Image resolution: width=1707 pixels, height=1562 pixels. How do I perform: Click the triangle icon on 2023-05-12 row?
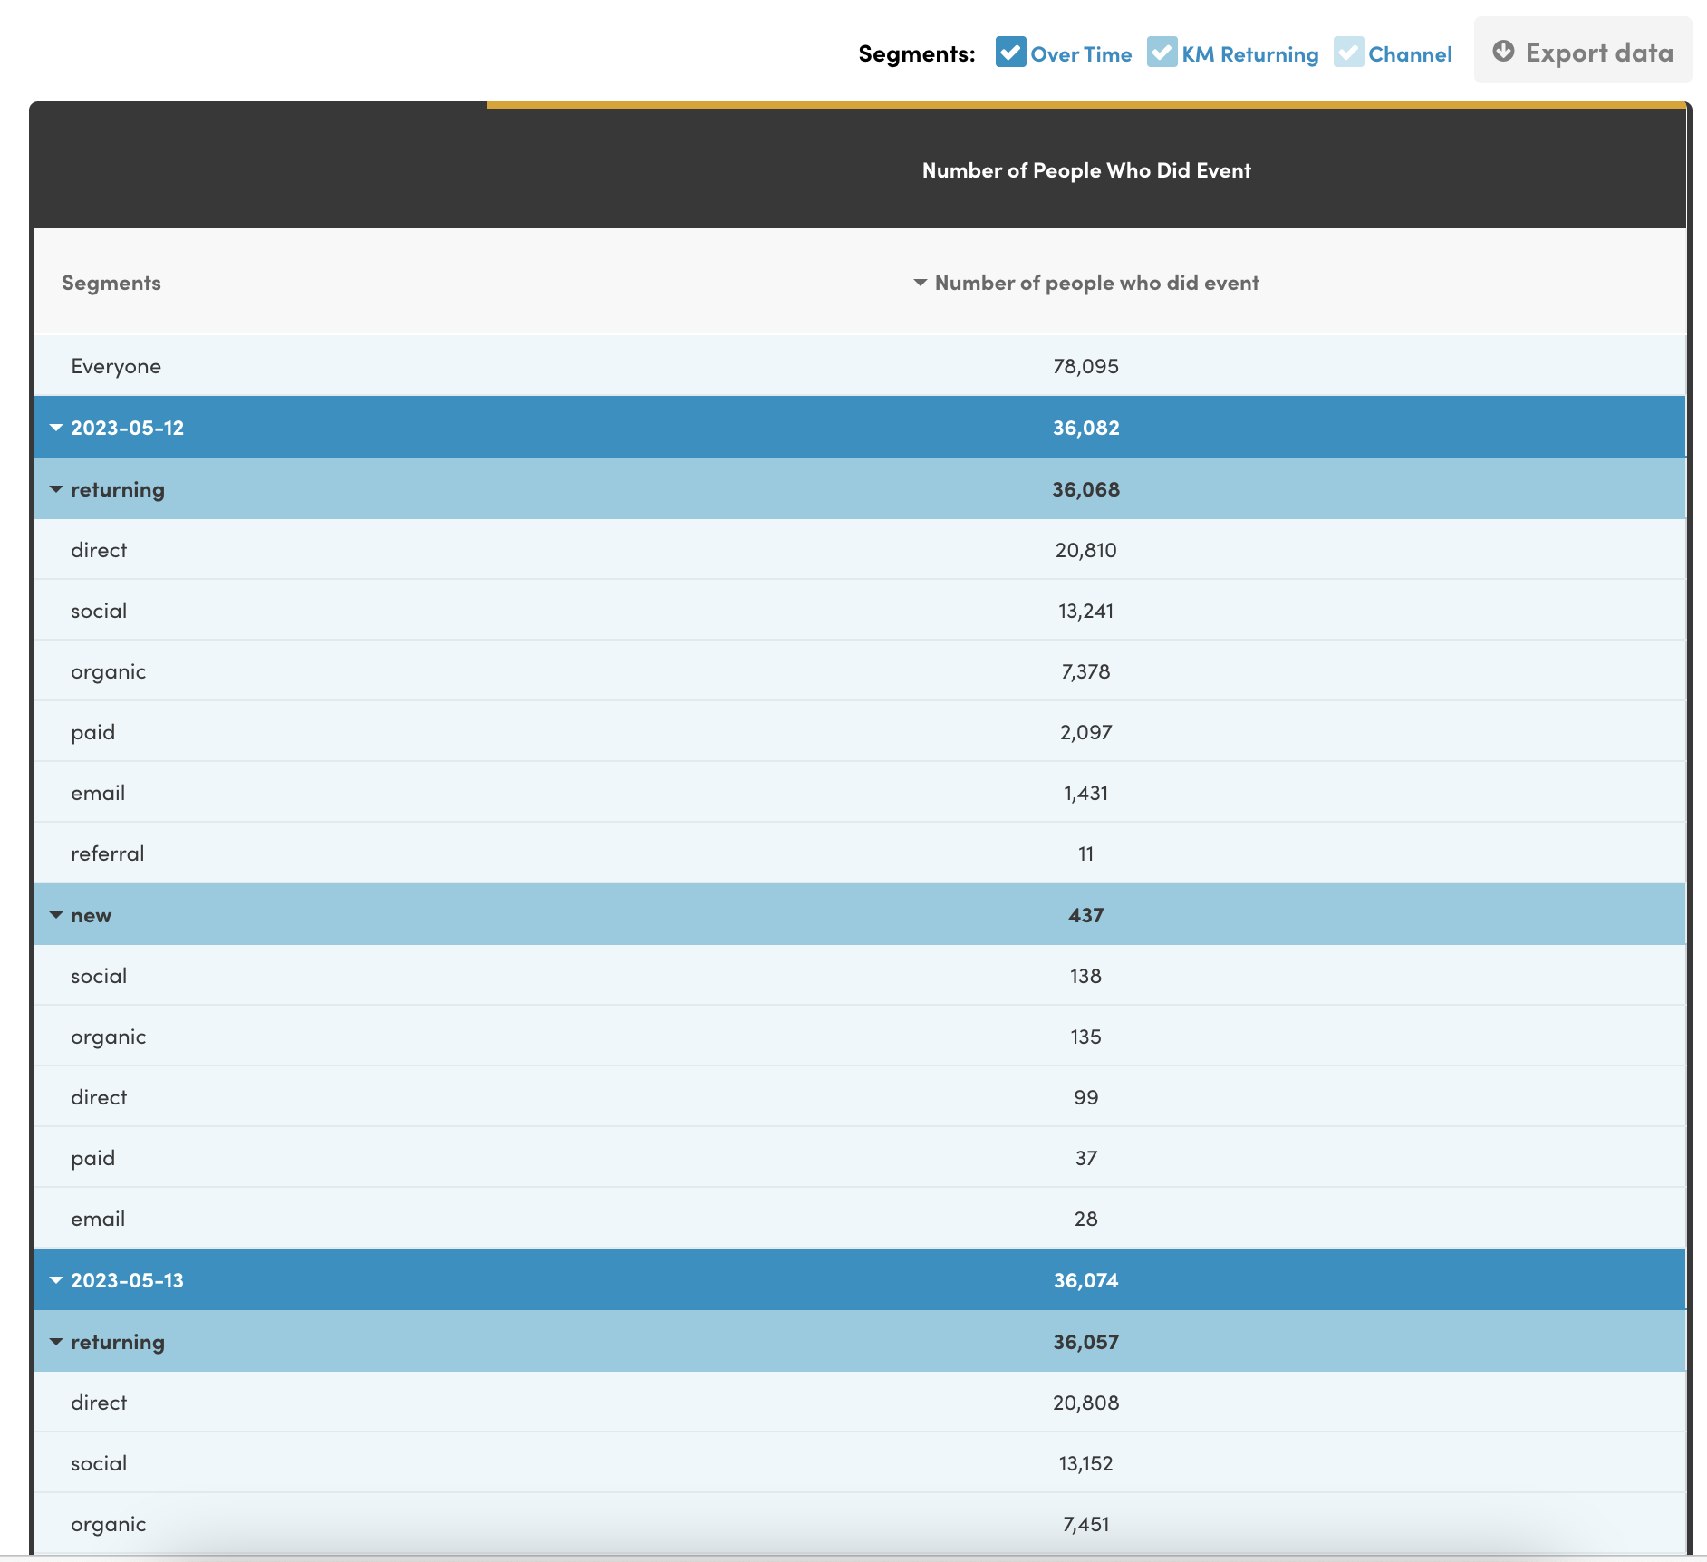point(55,427)
